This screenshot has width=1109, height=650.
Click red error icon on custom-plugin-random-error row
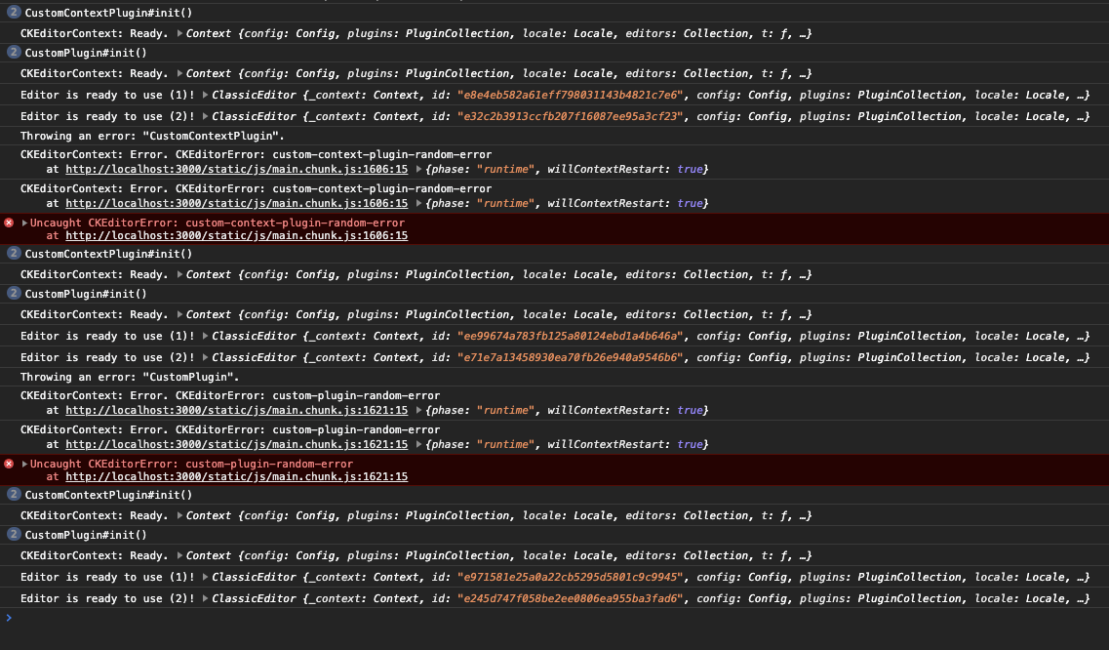tap(9, 464)
